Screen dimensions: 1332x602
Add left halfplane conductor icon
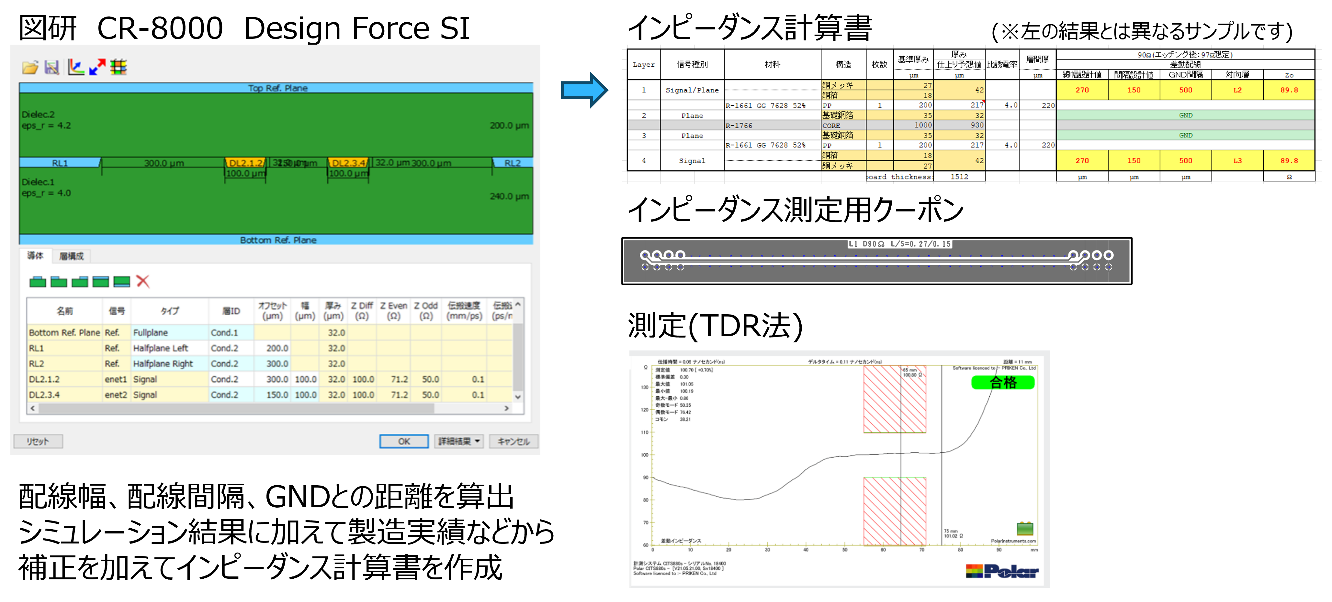[x=58, y=281]
